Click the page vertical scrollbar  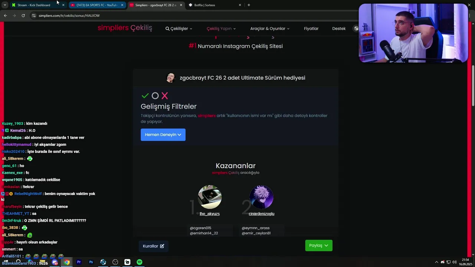tap(473, 86)
